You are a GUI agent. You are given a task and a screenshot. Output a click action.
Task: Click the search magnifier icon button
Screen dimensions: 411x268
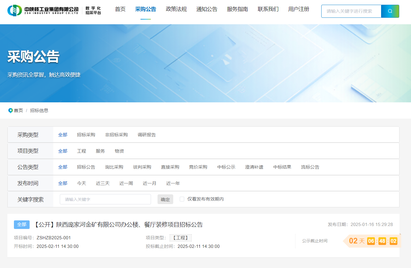tap(390, 11)
